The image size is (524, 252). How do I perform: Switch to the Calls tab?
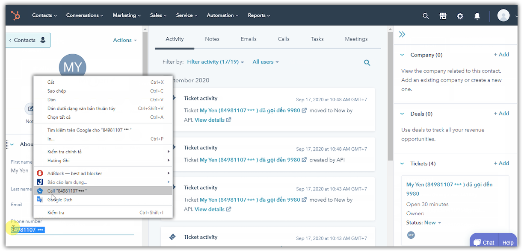284,39
